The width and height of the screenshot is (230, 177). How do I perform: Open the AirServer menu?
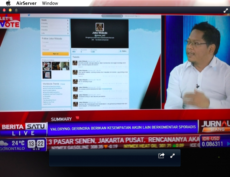click(x=26, y=3)
